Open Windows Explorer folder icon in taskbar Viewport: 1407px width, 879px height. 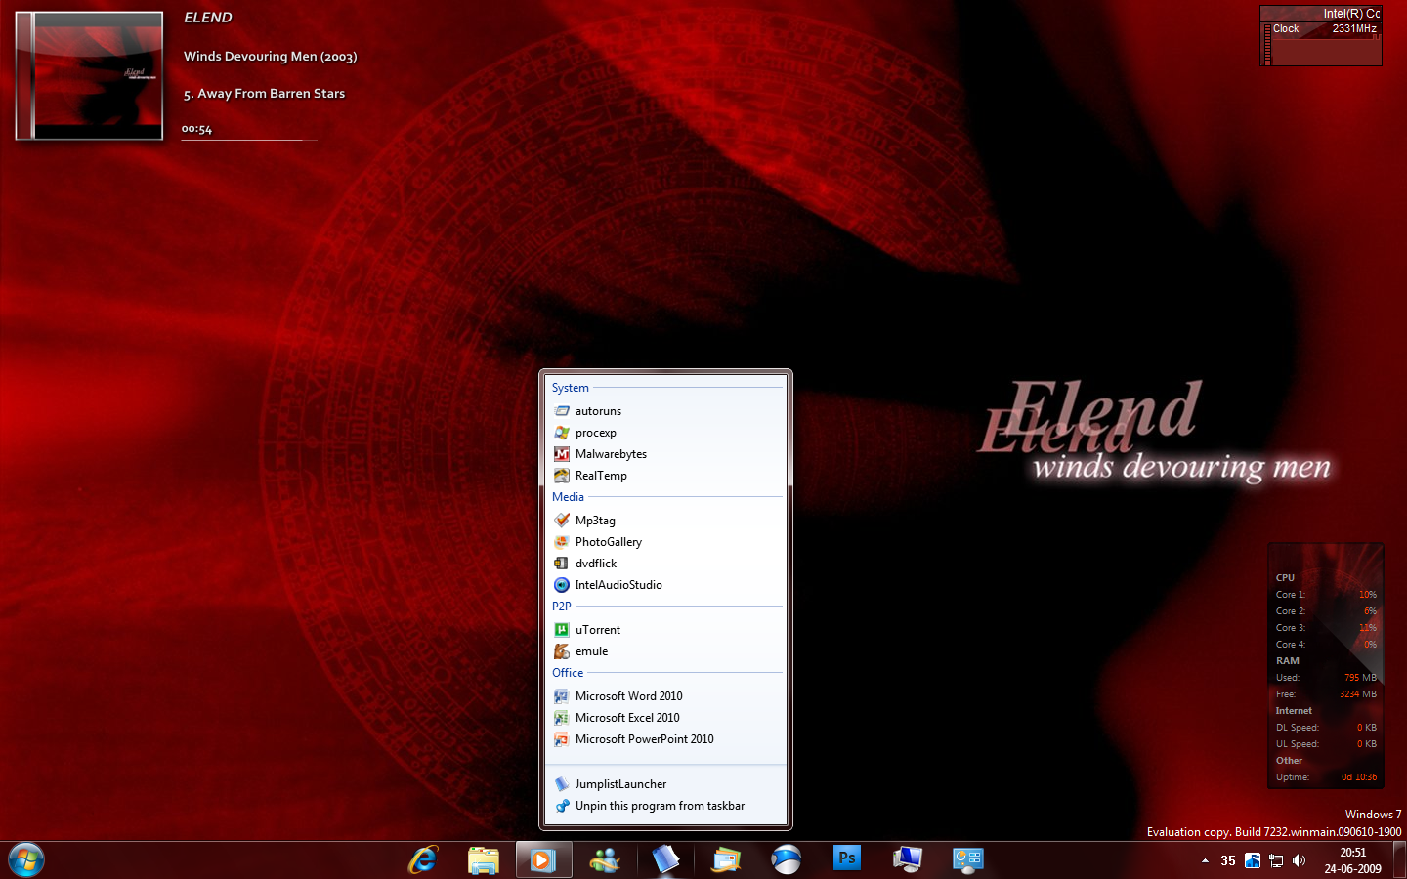coord(484,860)
